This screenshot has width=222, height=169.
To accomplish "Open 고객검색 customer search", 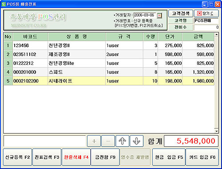I will (x=181, y=14).
